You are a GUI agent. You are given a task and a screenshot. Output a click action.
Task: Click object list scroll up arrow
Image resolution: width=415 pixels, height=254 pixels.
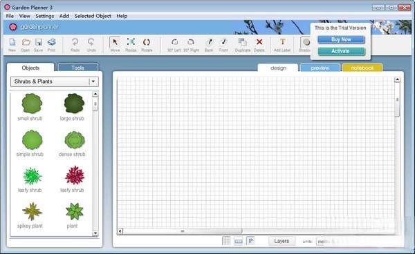(95, 94)
